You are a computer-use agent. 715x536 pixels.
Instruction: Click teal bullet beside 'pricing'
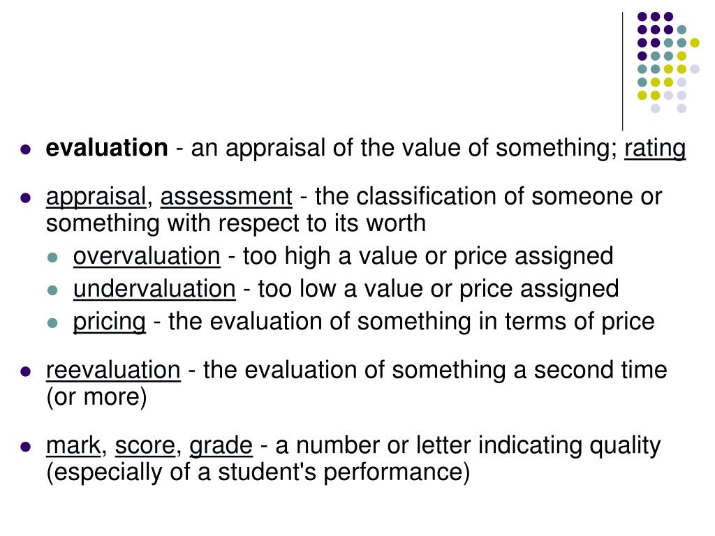point(52,323)
